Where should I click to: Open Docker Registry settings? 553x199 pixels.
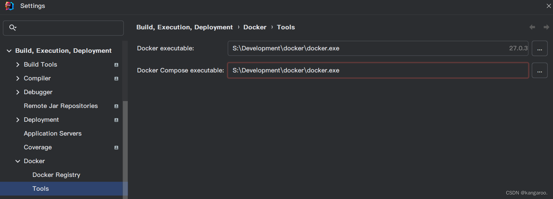(x=56, y=175)
